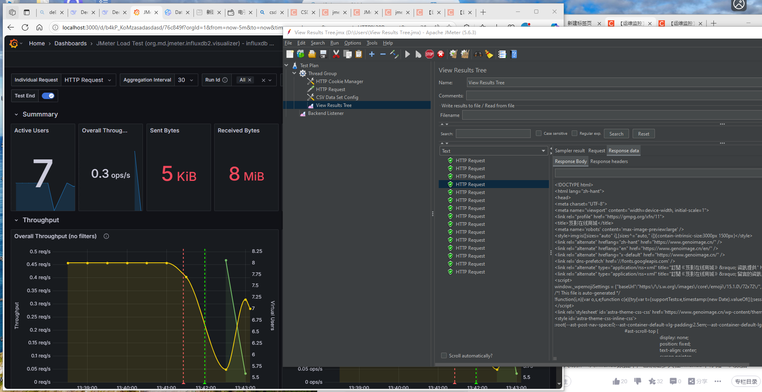Stop the test with the red STOP icon
This screenshot has height=392, width=762.
click(x=430, y=54)
